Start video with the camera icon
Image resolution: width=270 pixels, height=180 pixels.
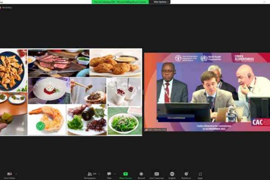9,174
